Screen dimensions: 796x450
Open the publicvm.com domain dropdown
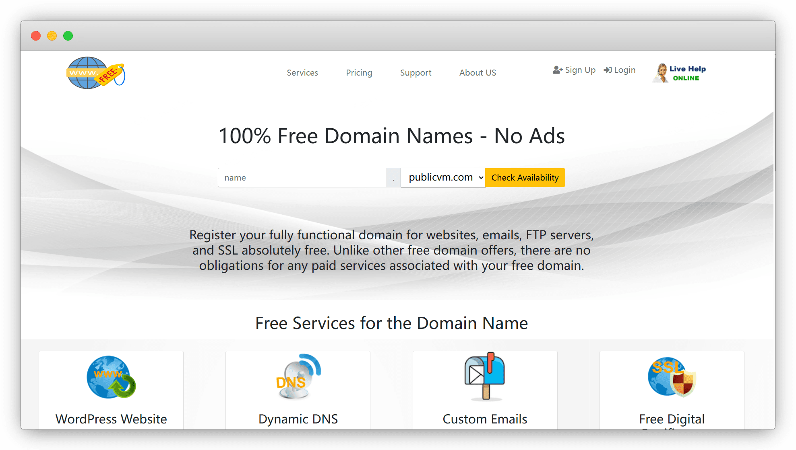443,177
